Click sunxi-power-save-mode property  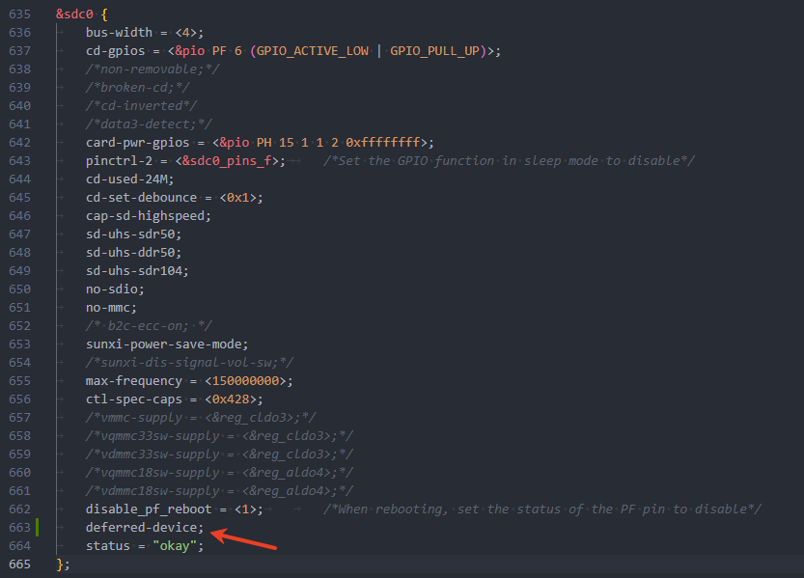[x=167, y=344]
